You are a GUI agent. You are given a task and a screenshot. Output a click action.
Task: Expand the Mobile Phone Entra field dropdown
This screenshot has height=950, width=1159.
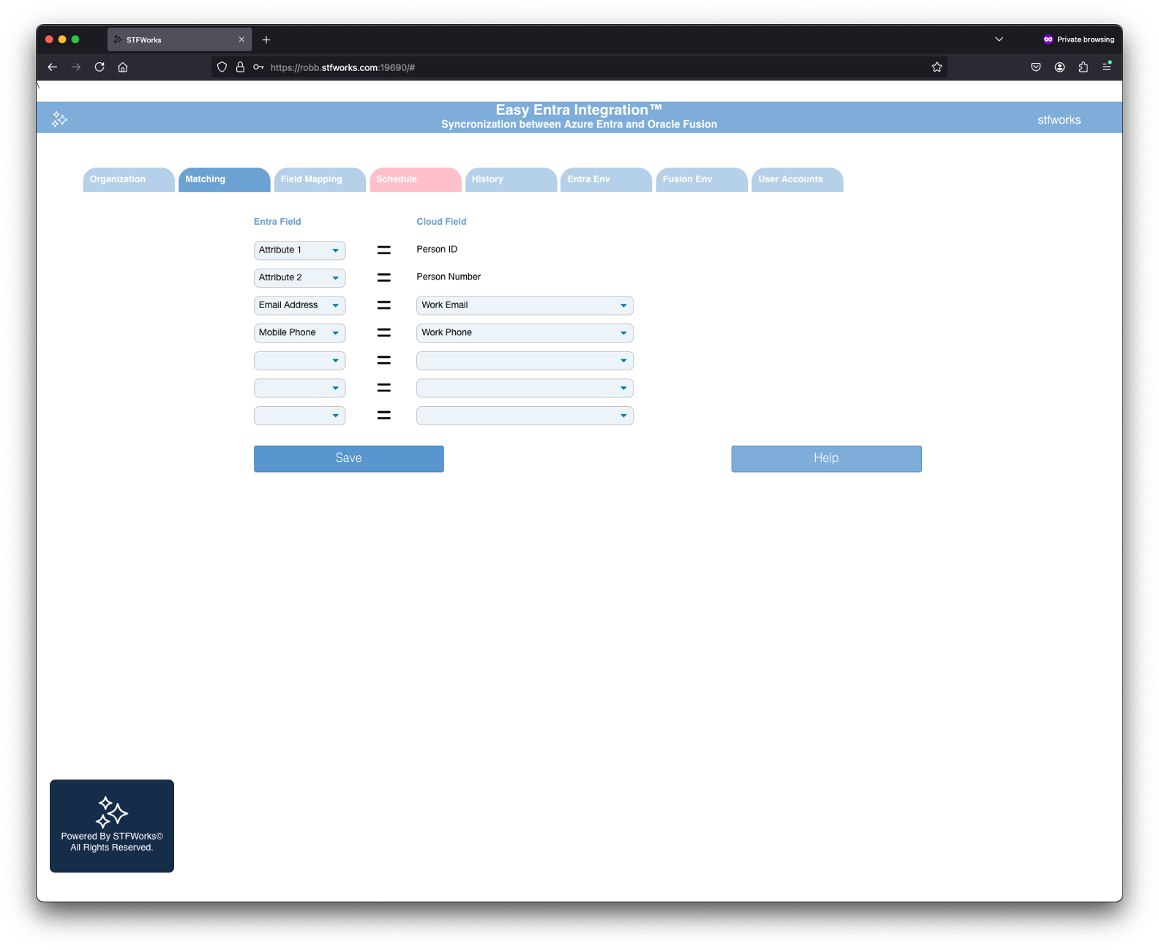click(x=299, y=333)
